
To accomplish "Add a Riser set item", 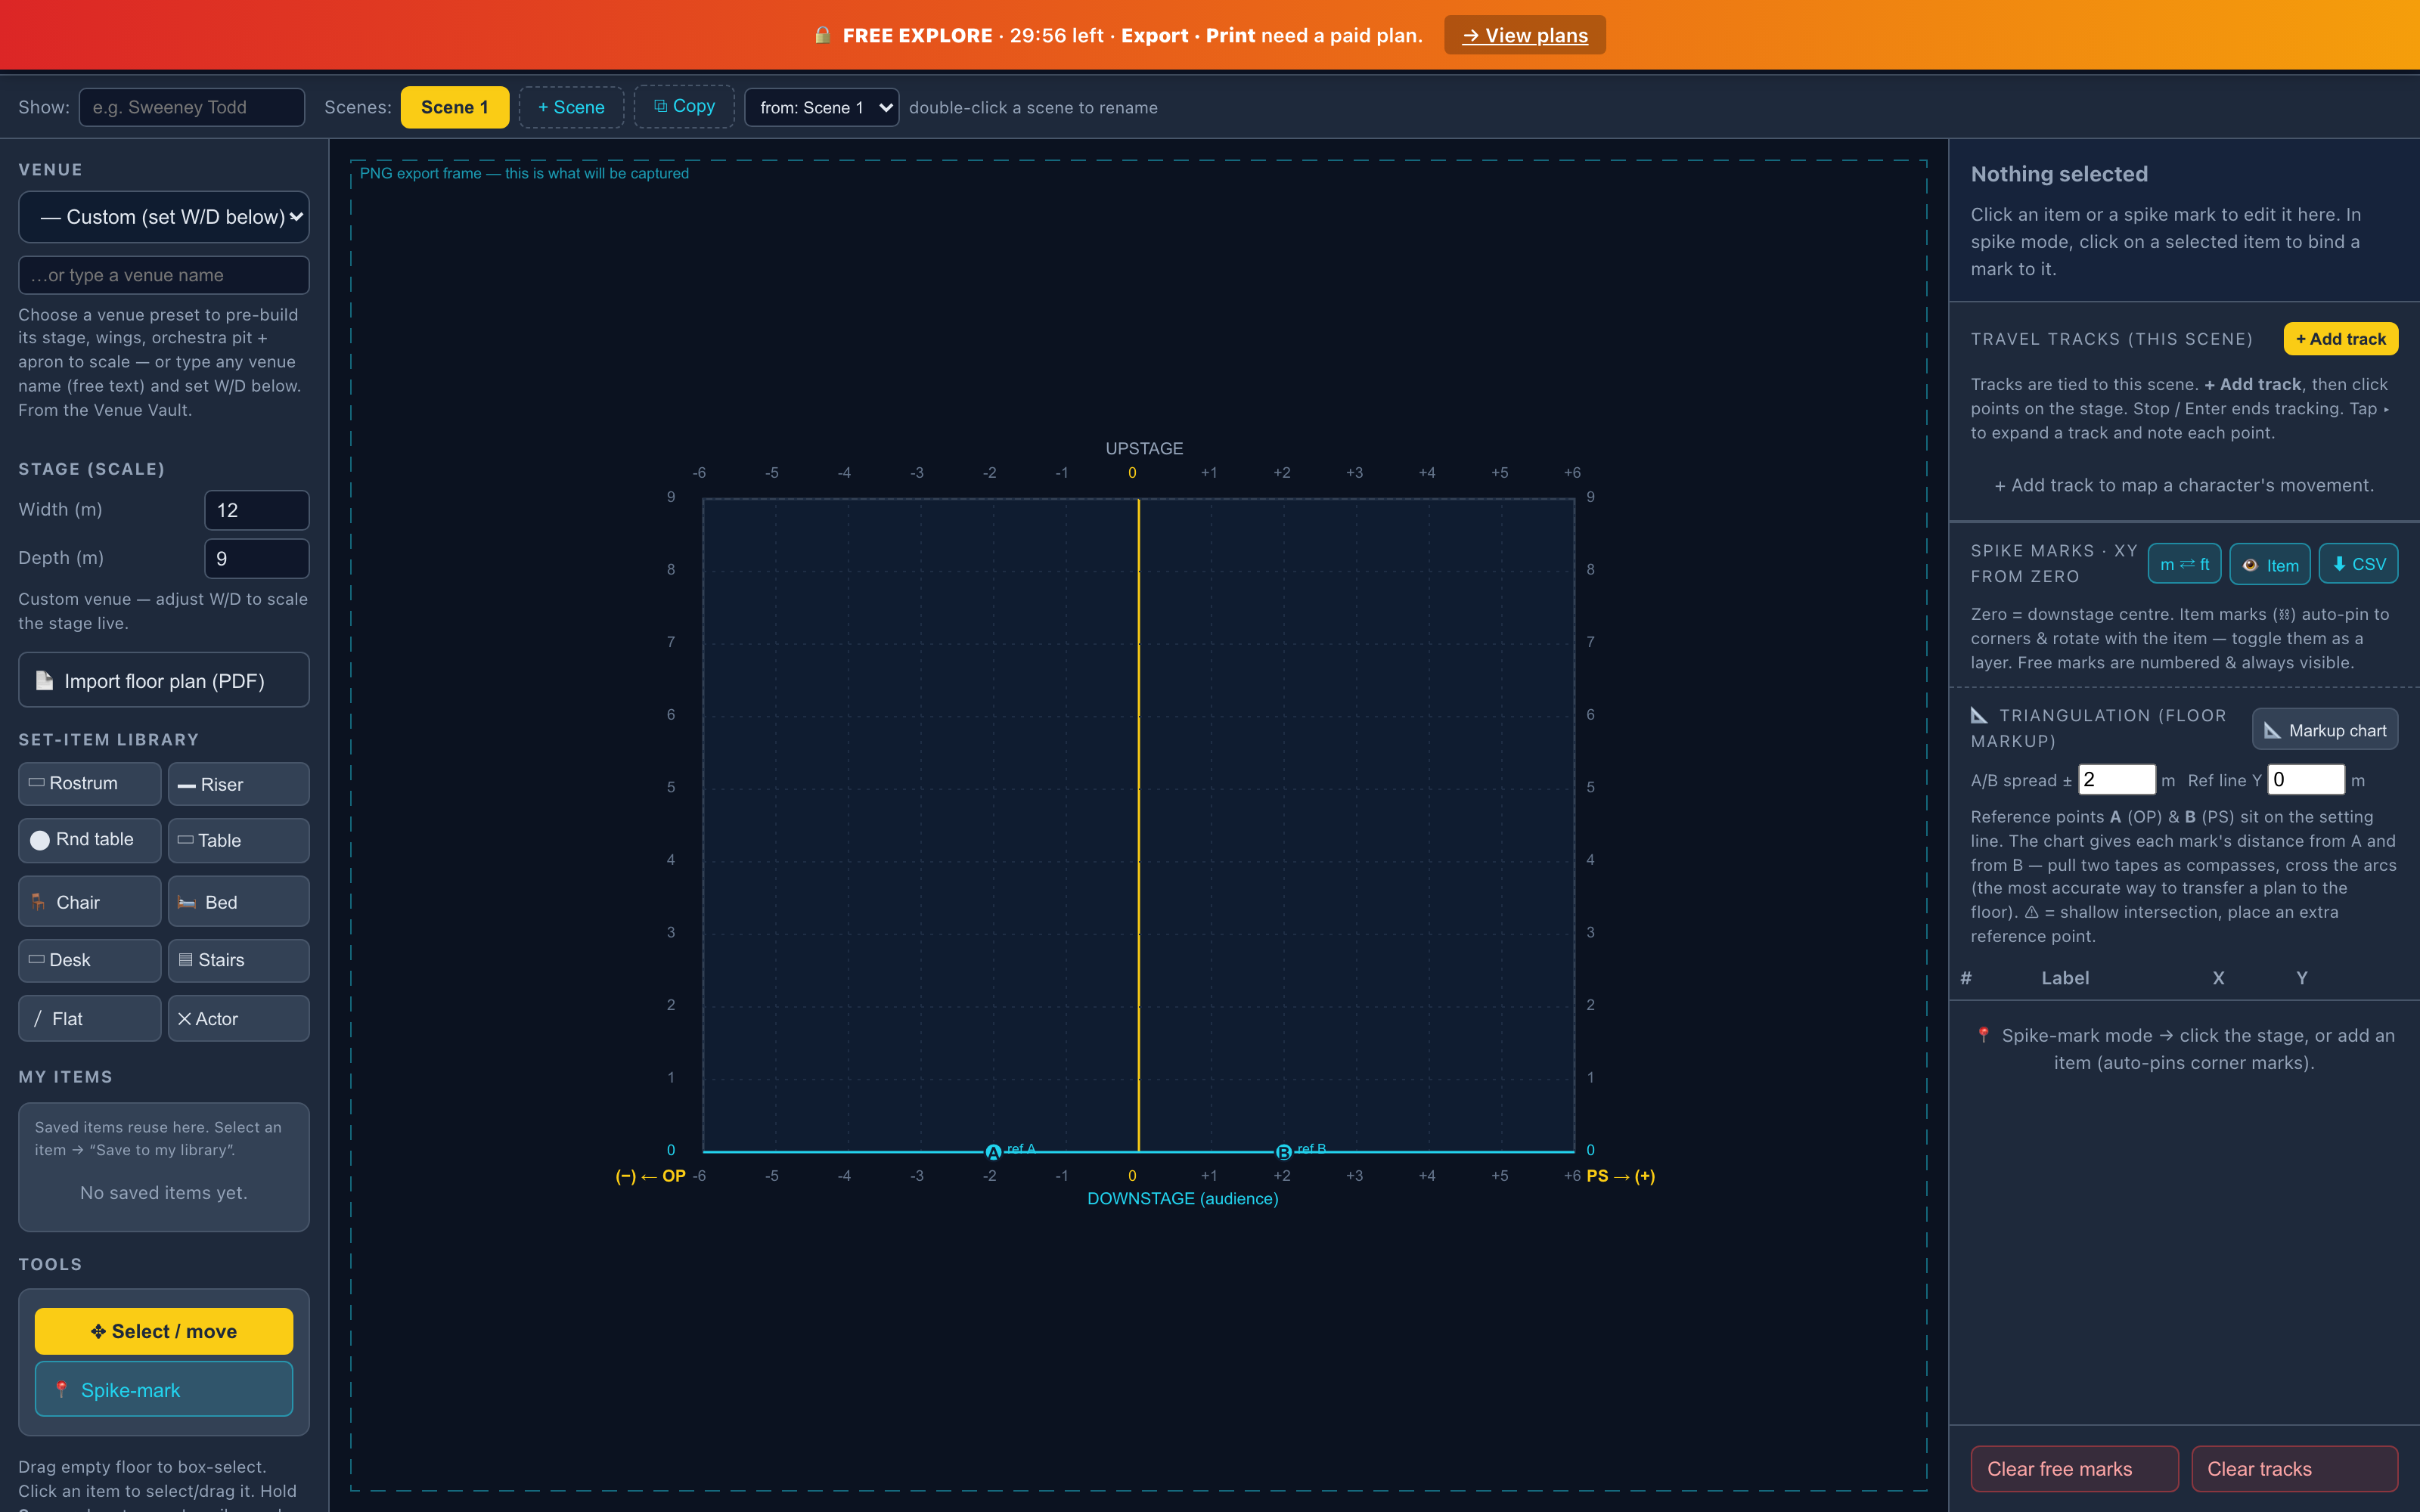I will pyautogui.click(x=239, y=784).
